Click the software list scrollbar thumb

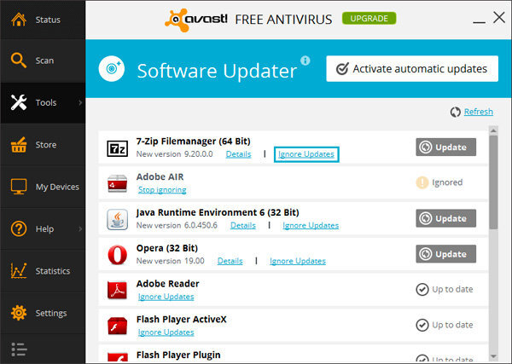point(493,182)
